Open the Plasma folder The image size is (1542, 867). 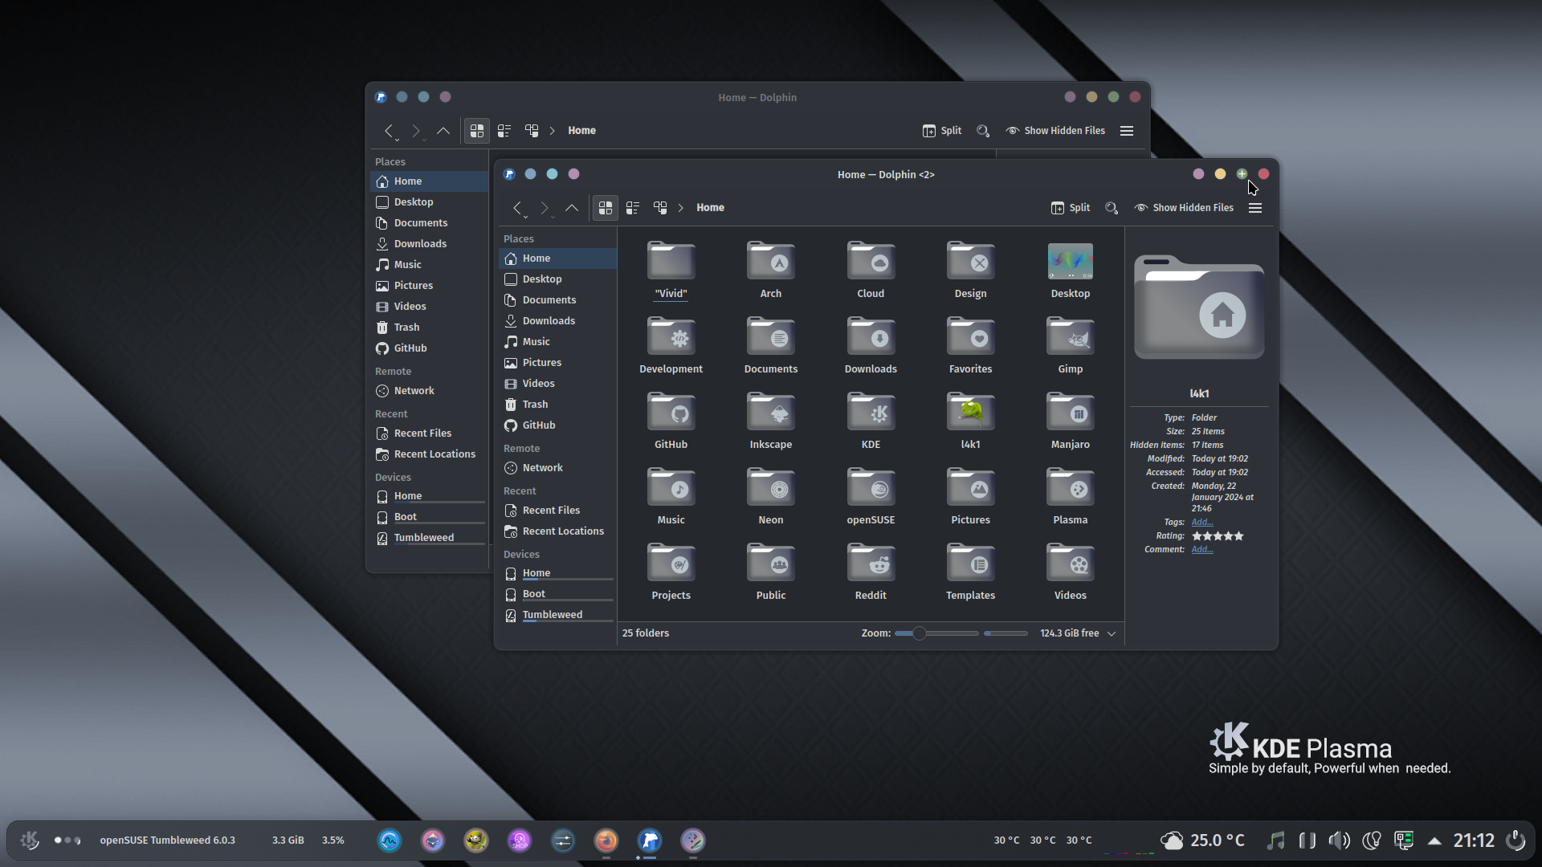(x=1070, y=496)
